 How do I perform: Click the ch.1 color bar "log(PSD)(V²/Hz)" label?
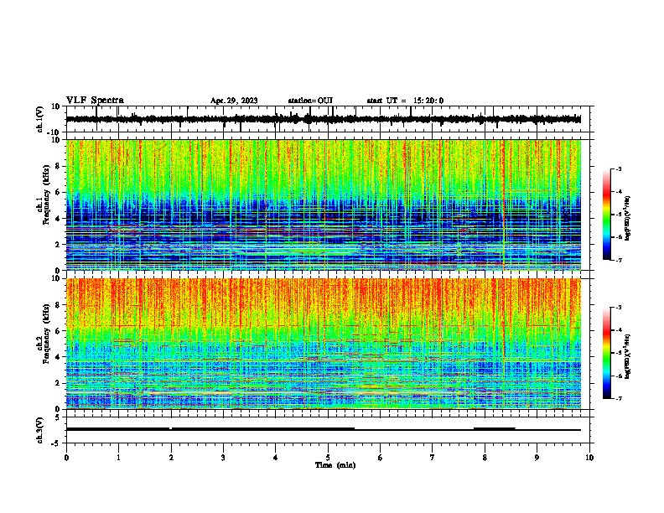pos(628,218)
